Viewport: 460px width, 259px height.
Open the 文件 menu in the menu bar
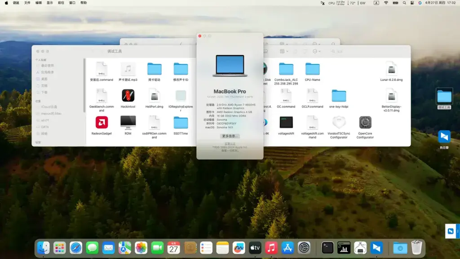click(x=27, y=3)
